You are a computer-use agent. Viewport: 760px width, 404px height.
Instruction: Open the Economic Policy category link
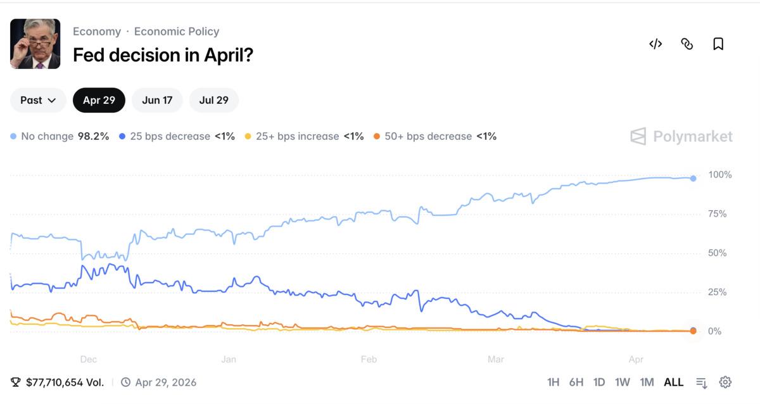[x=177, y=31]
